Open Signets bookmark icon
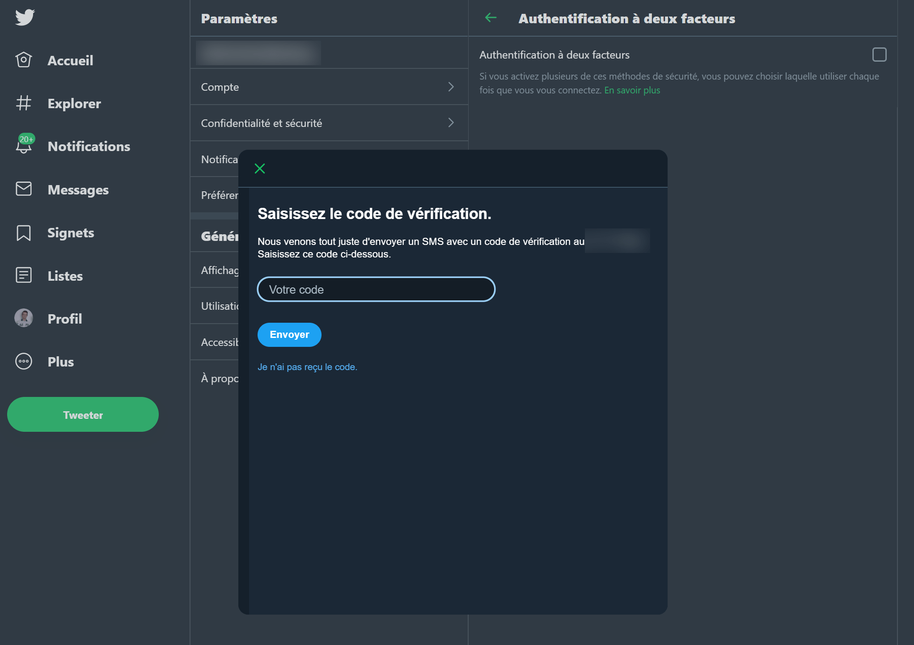Image resolution: width=914 pixels, height=645 pixels. click(24, 232)
